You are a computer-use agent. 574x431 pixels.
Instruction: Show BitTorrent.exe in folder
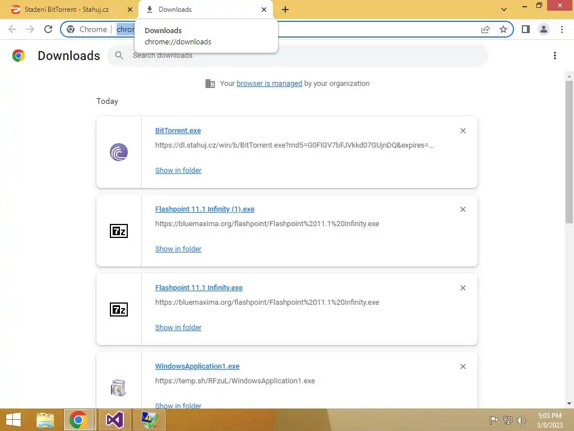178,171
